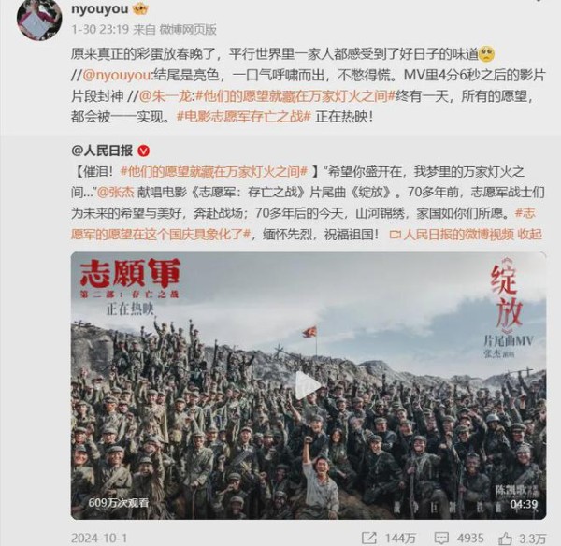Click the nyouyou profile avatar
Image resolution: width=561 pixels, height=546 pixels.
[39, 20]
